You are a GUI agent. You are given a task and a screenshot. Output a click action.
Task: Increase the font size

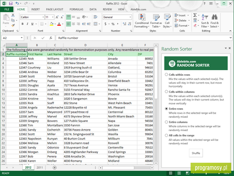click(x=57, y=17)
